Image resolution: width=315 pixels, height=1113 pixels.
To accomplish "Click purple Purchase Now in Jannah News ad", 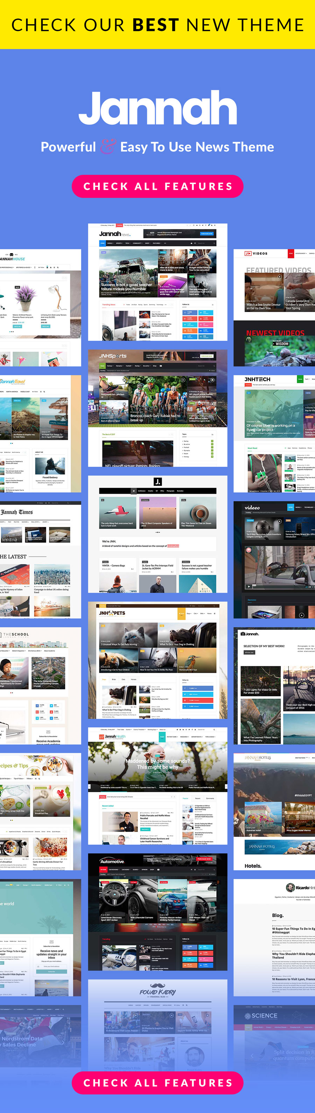I will [207, 234].
